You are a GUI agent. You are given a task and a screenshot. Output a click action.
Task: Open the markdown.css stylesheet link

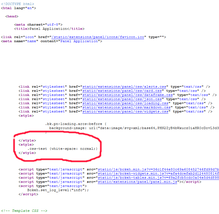pos(126,108)
